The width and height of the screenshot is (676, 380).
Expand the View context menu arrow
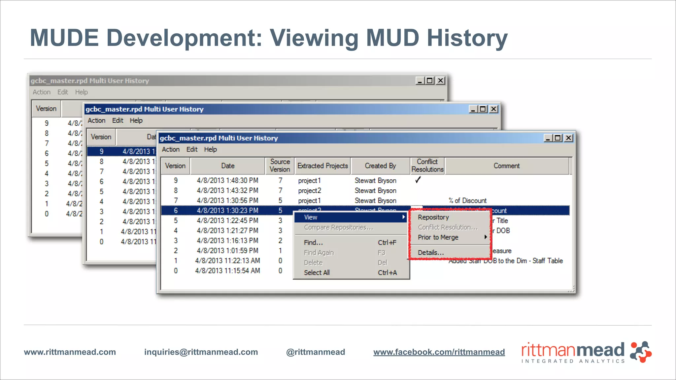click(403, 217)
